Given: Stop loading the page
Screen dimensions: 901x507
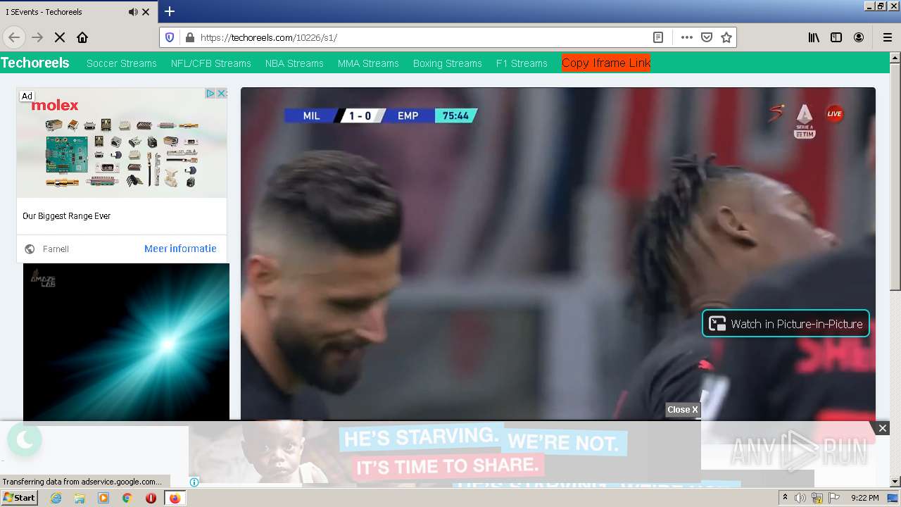Looking at the screenshot, I should 60,37.
